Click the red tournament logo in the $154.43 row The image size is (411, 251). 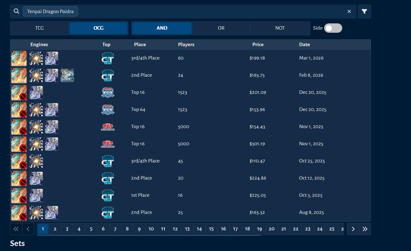tap(108, 127)
